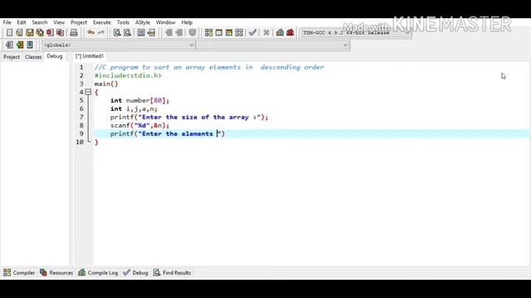Click the Undo toolbar icon
The height and width of the screenshot is (298, 531).
tap(90, 32)
